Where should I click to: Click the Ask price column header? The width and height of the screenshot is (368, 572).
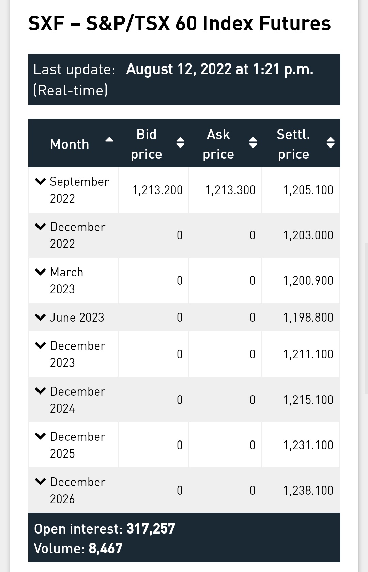pos(226,143)
